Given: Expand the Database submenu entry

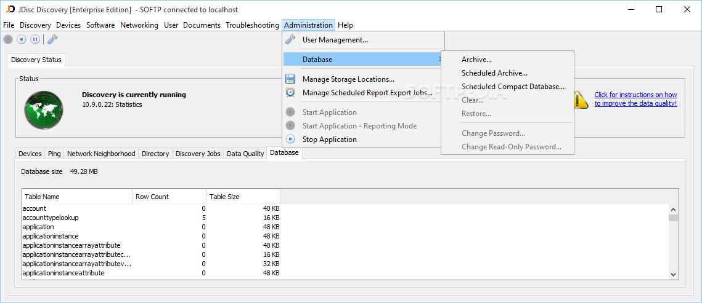Looking at the screenshot, I should (x=363, y=60).
